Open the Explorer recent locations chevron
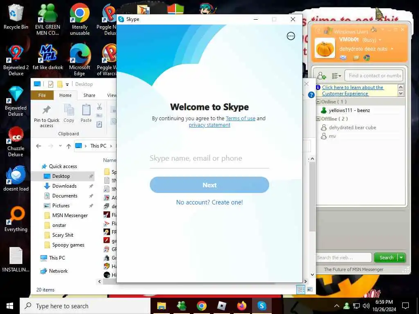The image size is (419, 314). 60,146
